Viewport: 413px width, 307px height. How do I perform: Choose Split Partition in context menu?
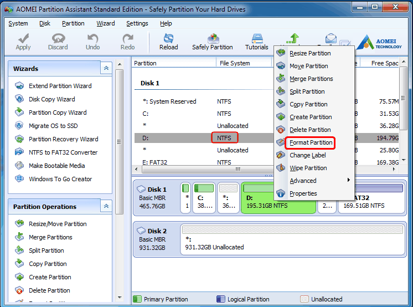314,91
